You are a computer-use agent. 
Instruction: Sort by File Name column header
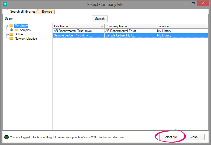click(x=77, y=26)
